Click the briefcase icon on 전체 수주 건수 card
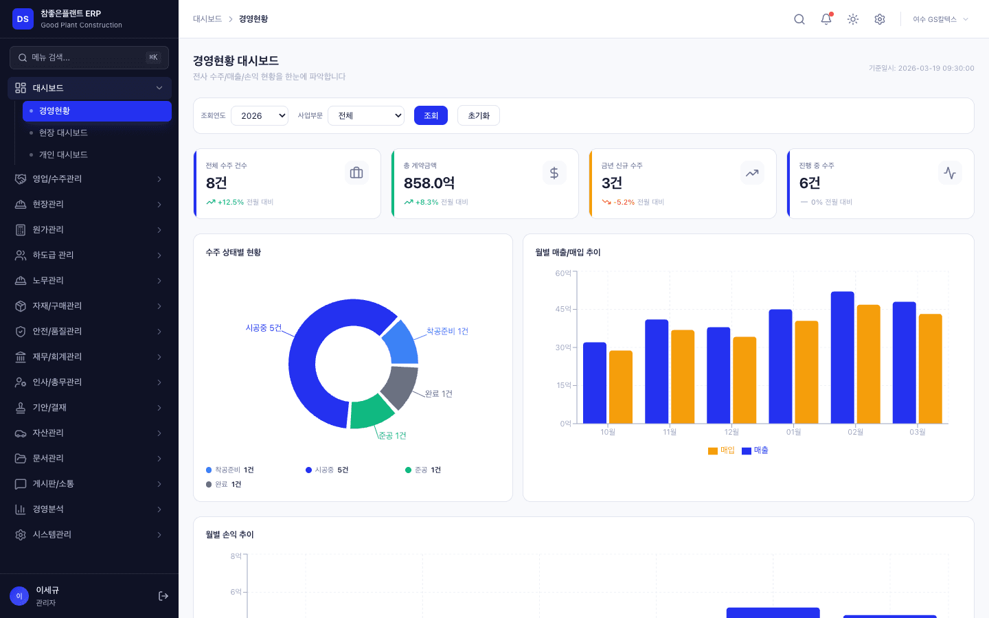989x618 pixels. 356,173
